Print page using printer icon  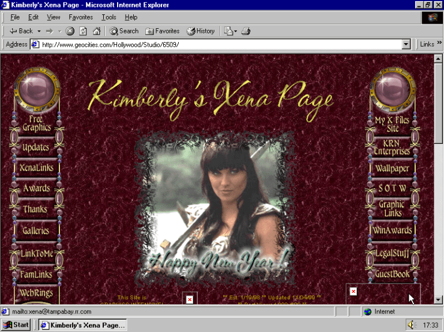tap(246, 31)
